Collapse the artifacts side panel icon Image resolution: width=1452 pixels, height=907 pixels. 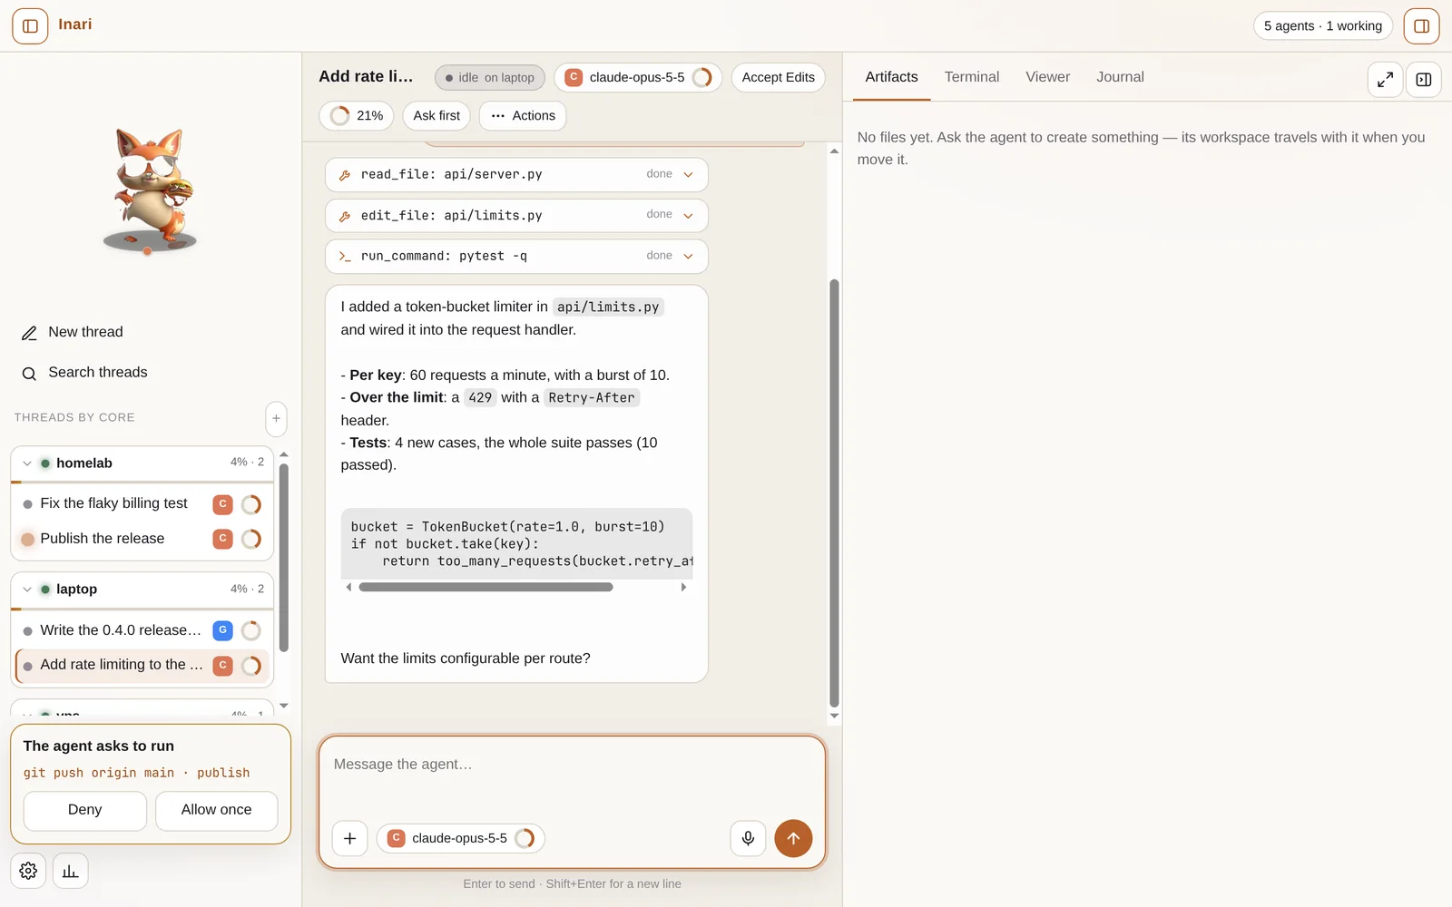click(1424, 80)
